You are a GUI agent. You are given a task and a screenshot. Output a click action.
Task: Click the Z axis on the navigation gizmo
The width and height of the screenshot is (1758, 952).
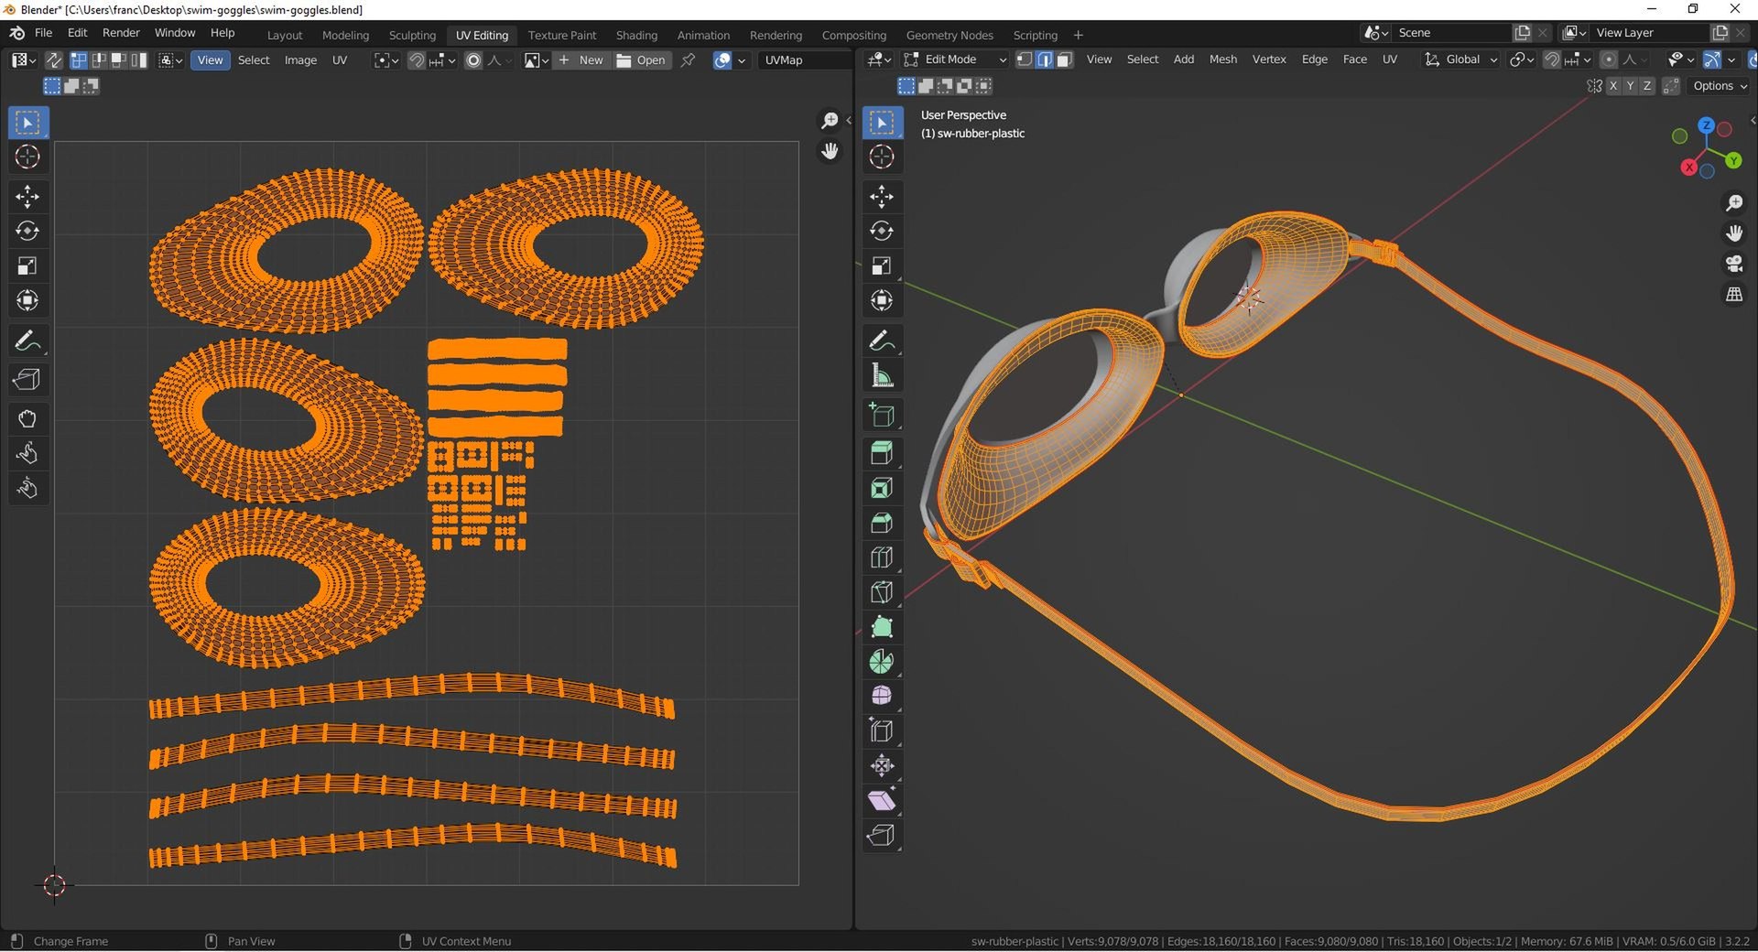[x=1707, y=125]
